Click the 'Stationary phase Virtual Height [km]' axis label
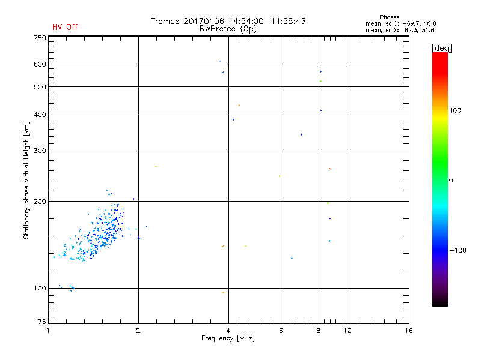Screen dimensions: 481x360 click(26, 180)
